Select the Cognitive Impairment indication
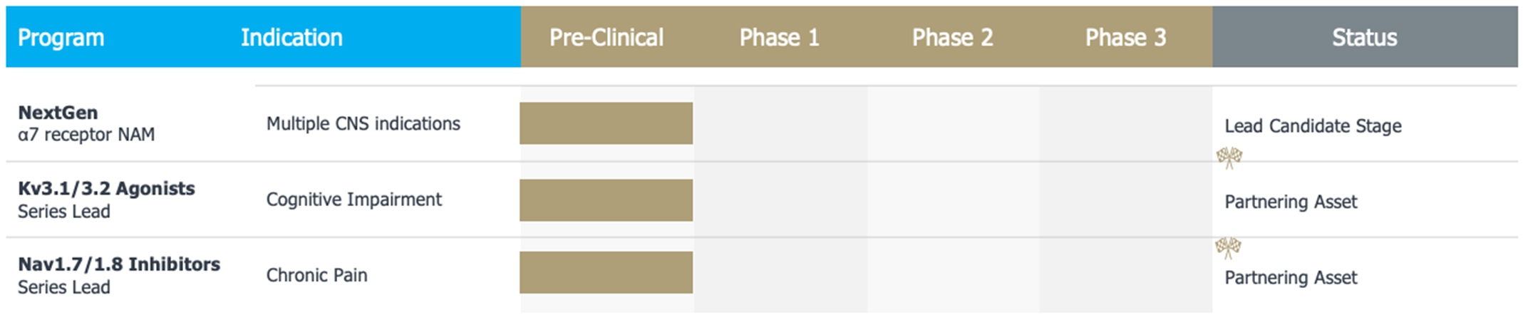Screen dimensions: 1523x320 coord(353,200)
